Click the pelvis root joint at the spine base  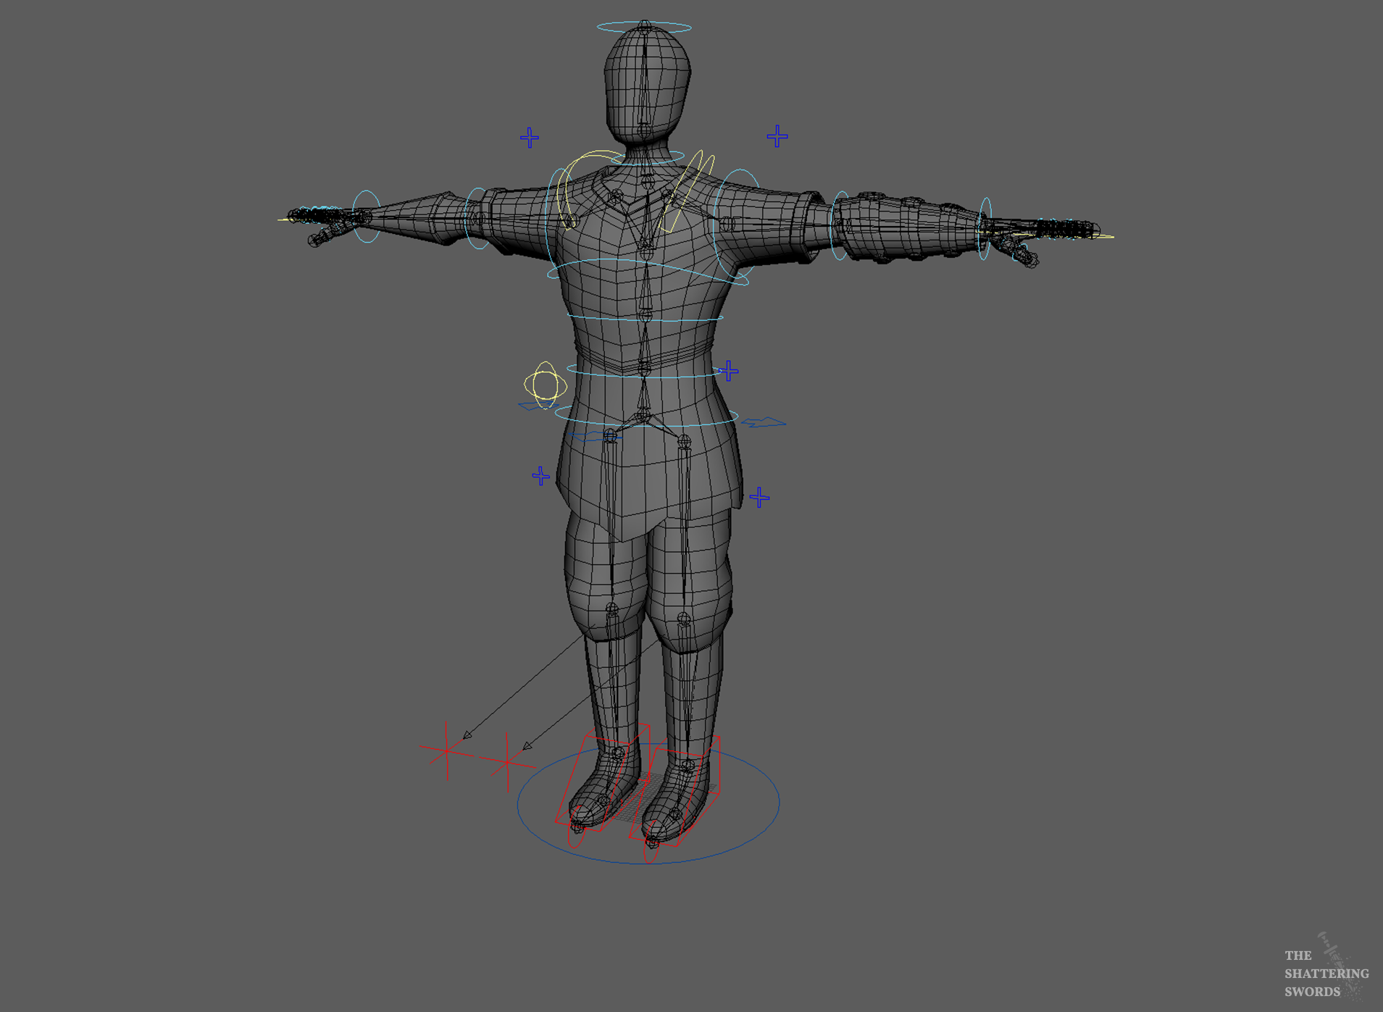pos(644,415)
